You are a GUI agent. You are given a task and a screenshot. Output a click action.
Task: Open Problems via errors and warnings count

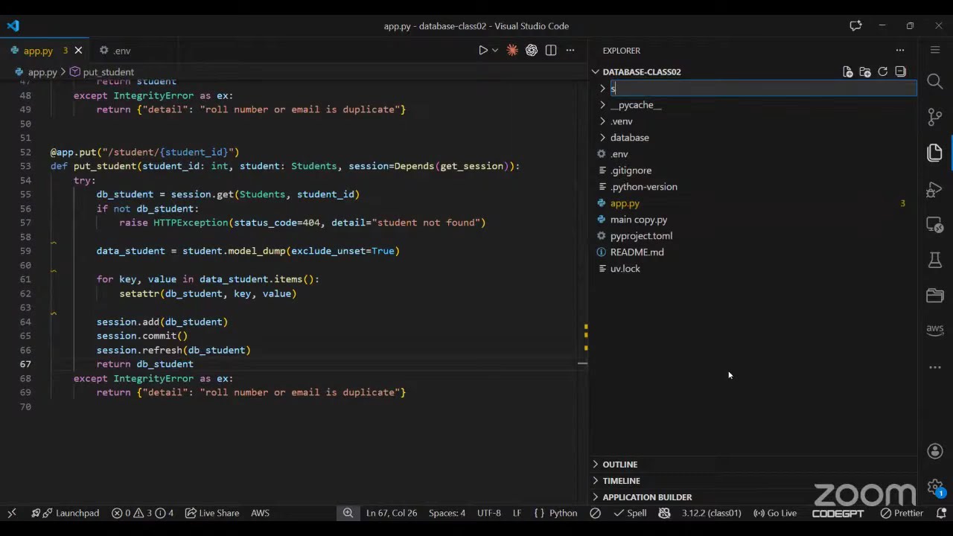(x=142, y=513)
